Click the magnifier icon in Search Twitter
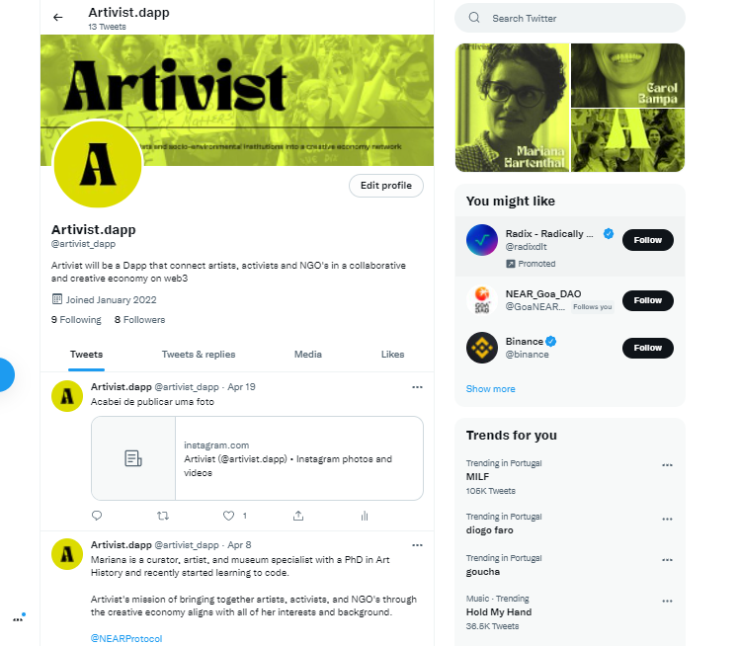This screenshot has width=738, height=646. (474, 18)
